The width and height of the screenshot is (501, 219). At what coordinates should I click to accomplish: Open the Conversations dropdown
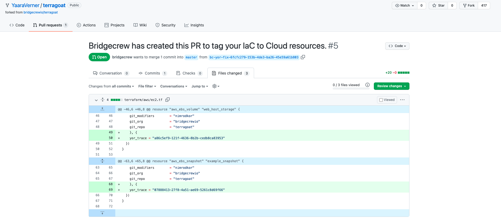point(174,86)
